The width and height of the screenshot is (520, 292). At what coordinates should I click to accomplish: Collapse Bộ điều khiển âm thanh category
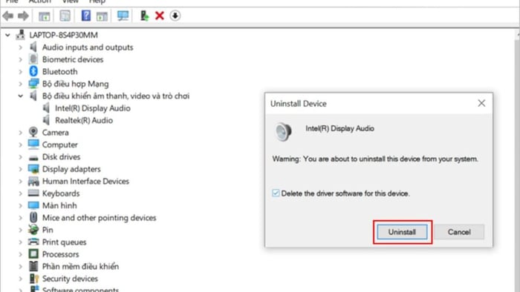pyautogui.click(x=21, y=96)
